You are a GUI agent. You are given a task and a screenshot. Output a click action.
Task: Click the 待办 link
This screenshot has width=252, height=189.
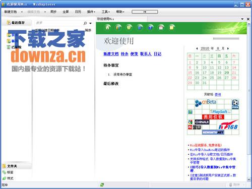(124, 54)
